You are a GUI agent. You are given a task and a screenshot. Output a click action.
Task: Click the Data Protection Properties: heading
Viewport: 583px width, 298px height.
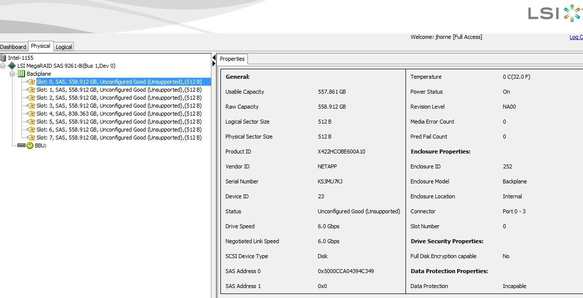click(449, 271)
